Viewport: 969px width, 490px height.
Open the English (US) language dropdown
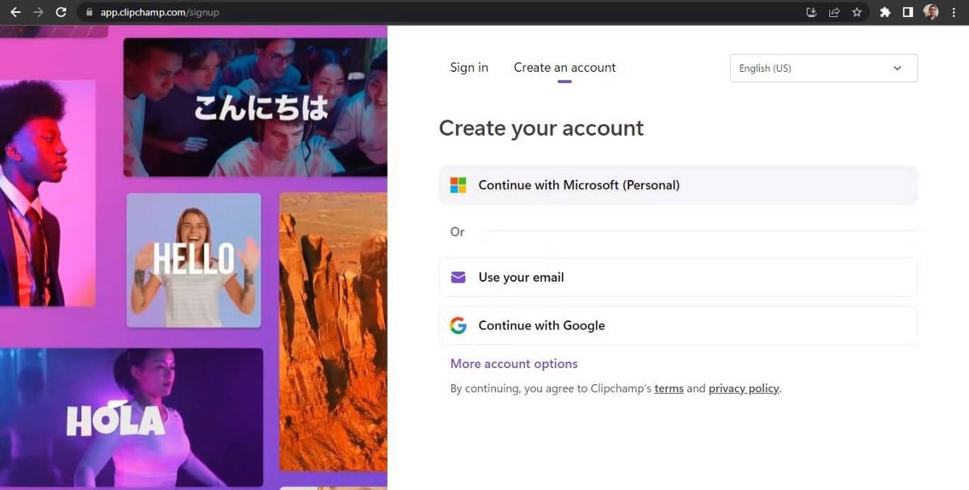click(x=822, y=68)
